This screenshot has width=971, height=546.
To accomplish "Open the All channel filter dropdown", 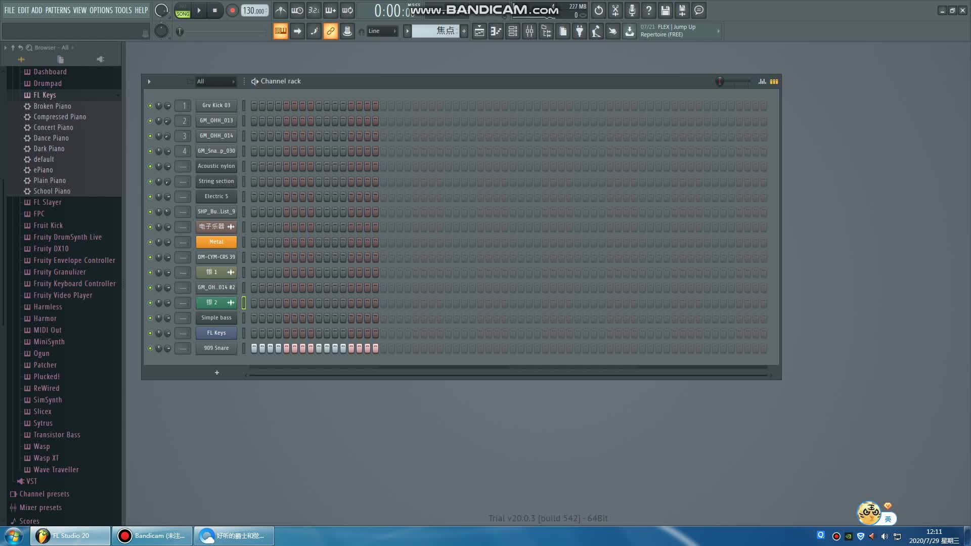I will 216,81.
